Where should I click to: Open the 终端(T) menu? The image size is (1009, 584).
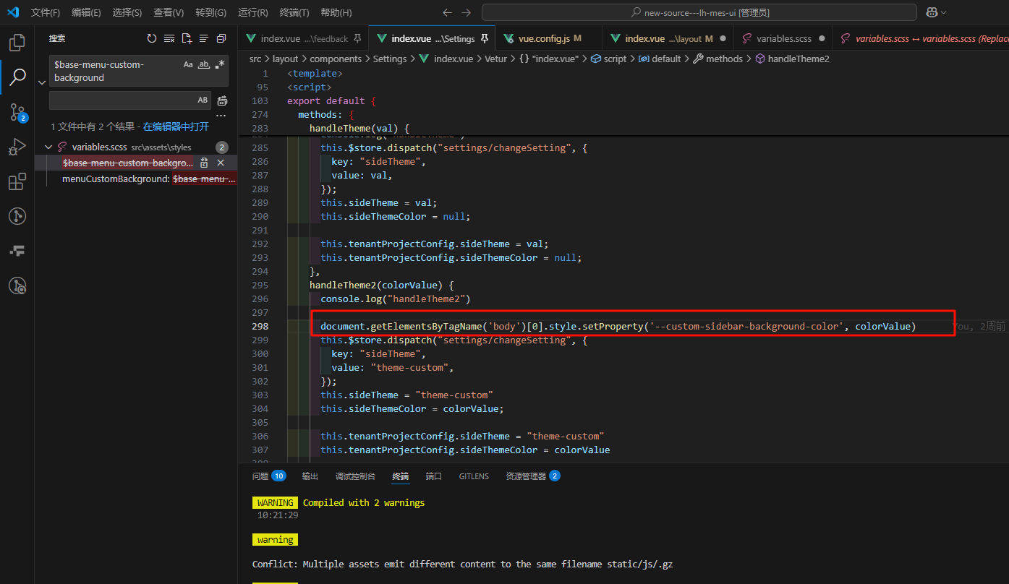coord(292,12)
